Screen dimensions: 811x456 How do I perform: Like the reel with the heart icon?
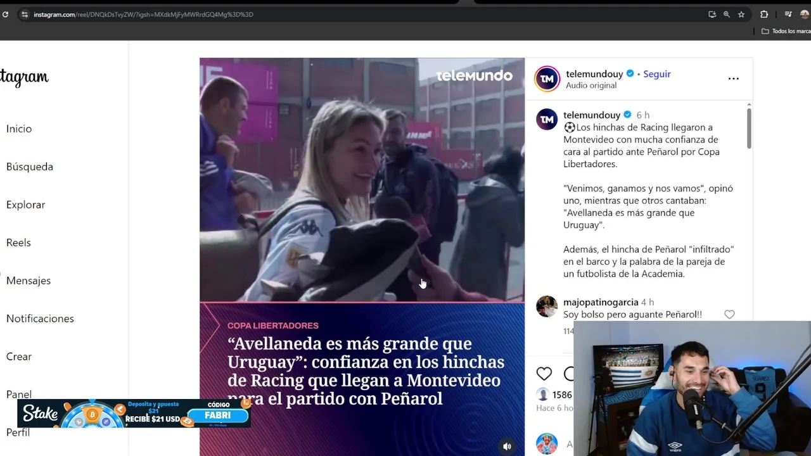tap(544, 374)
